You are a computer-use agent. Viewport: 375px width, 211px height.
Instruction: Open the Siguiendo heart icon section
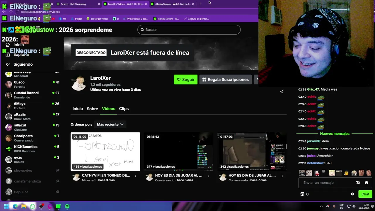[8, 64]
